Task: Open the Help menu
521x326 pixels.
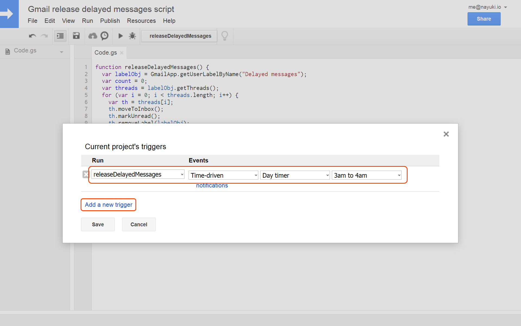Action: (169, 21)
